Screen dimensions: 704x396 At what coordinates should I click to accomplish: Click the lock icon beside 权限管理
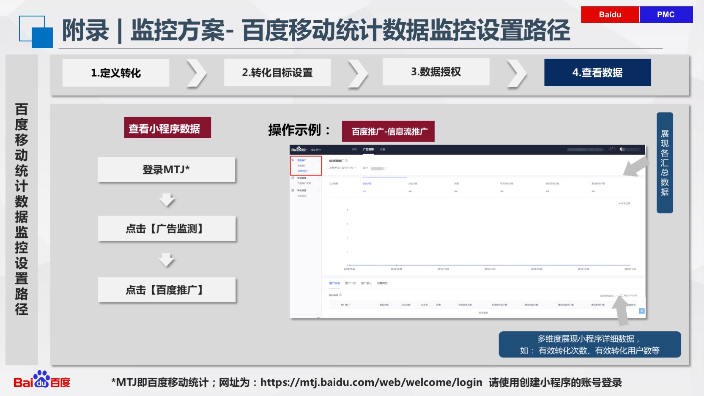click(293, 178)
